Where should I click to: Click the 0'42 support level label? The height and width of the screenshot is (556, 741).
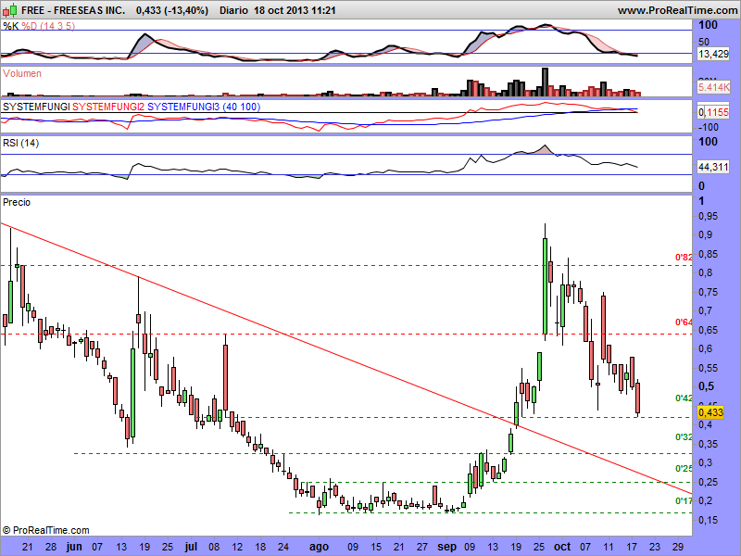(x=684, y=398)
